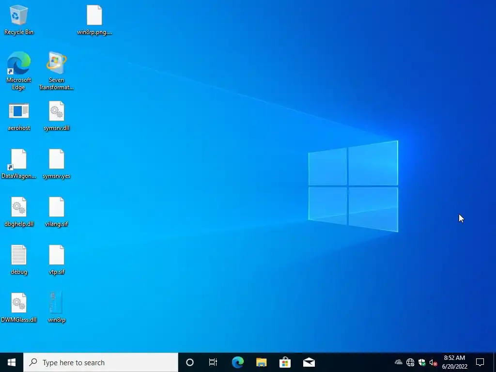This screenshot has height=372, width=496.
Task: Select the DataWagon shortcut icon
Action: (x=19, y=164)
